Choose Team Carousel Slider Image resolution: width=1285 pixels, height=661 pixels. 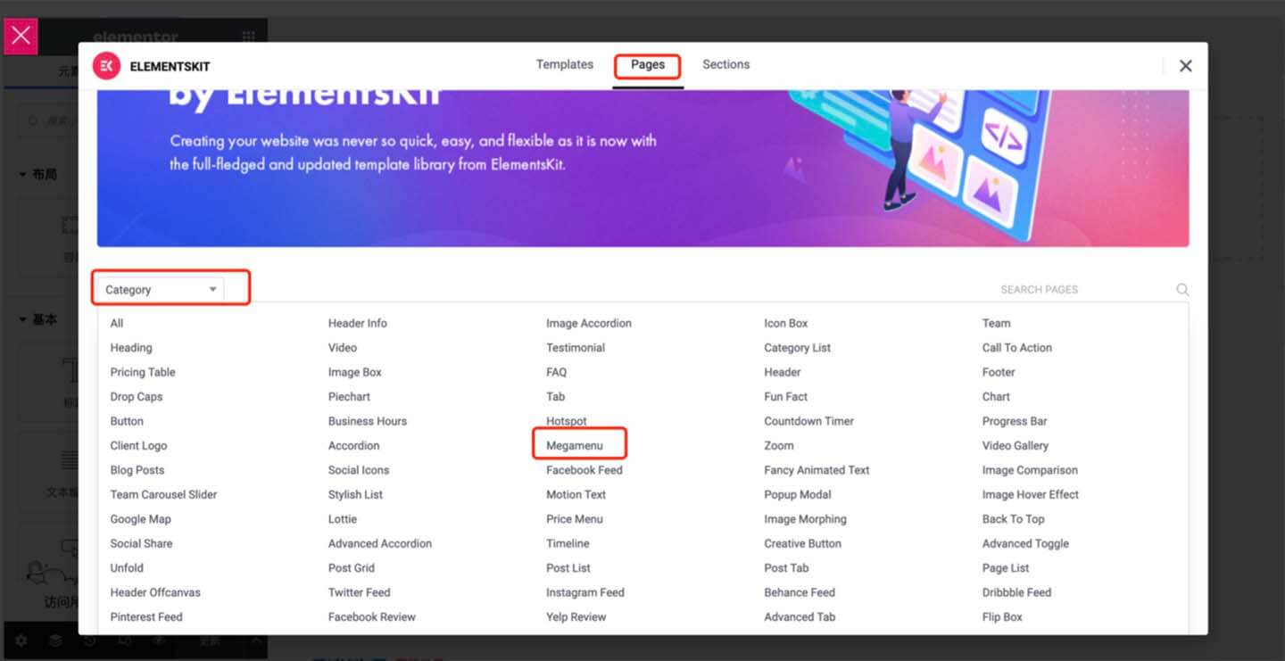pos(163,494)
